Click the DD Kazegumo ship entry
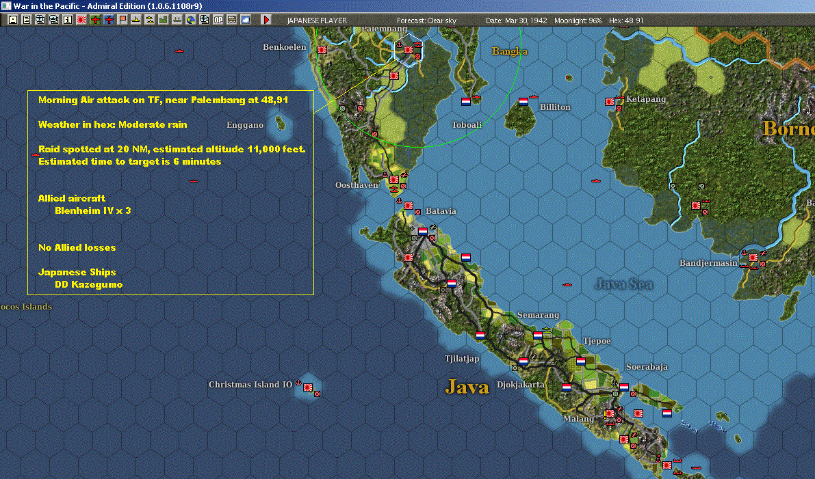This screenshot has width=815, height=479. pyautogui.click(x=88, y=284)
